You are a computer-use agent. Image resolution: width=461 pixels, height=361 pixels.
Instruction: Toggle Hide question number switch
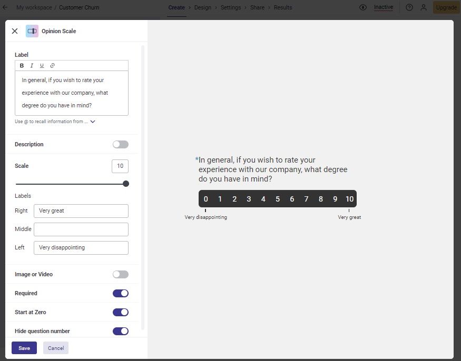click(121, 331)
